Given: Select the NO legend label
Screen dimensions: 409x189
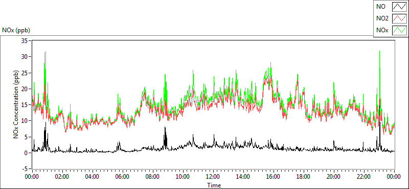Looking at the screenshot, I should 381,7.
